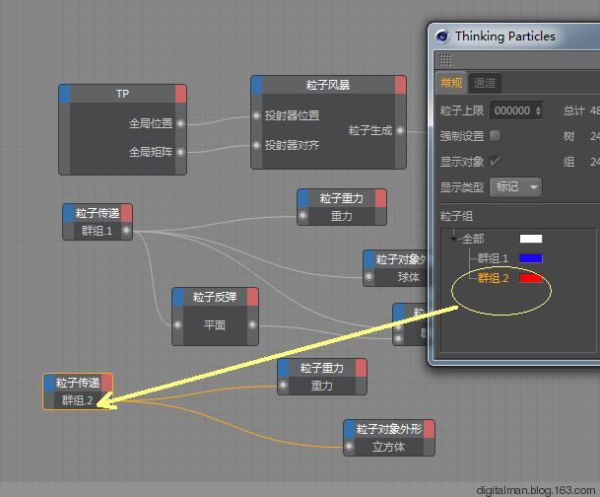This screenshot has width=600, height=497.
Task: Click the Thinking Particles window app icon
Action: [x=442, y=35]
